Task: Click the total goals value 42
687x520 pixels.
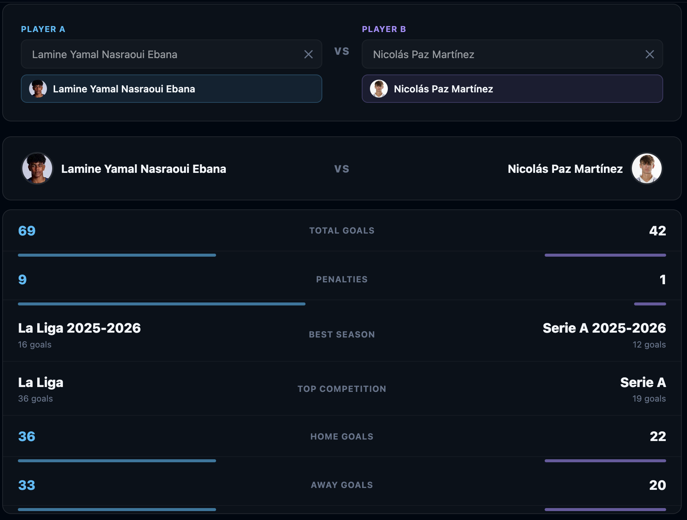Action: coord(658,231)
